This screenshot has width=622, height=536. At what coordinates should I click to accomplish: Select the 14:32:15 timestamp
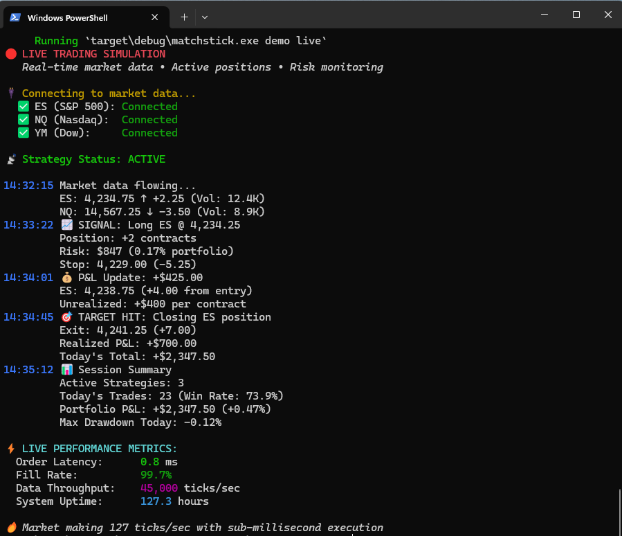click(x=28, y=185)
